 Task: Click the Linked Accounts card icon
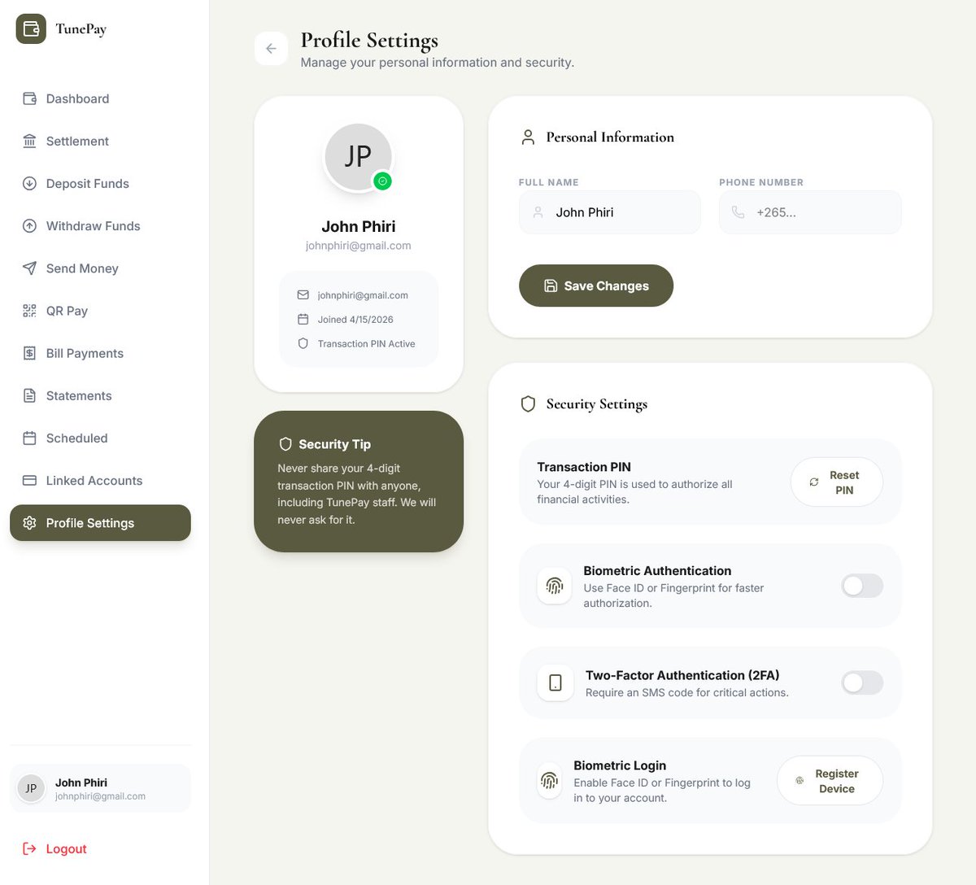click(29, 480)
